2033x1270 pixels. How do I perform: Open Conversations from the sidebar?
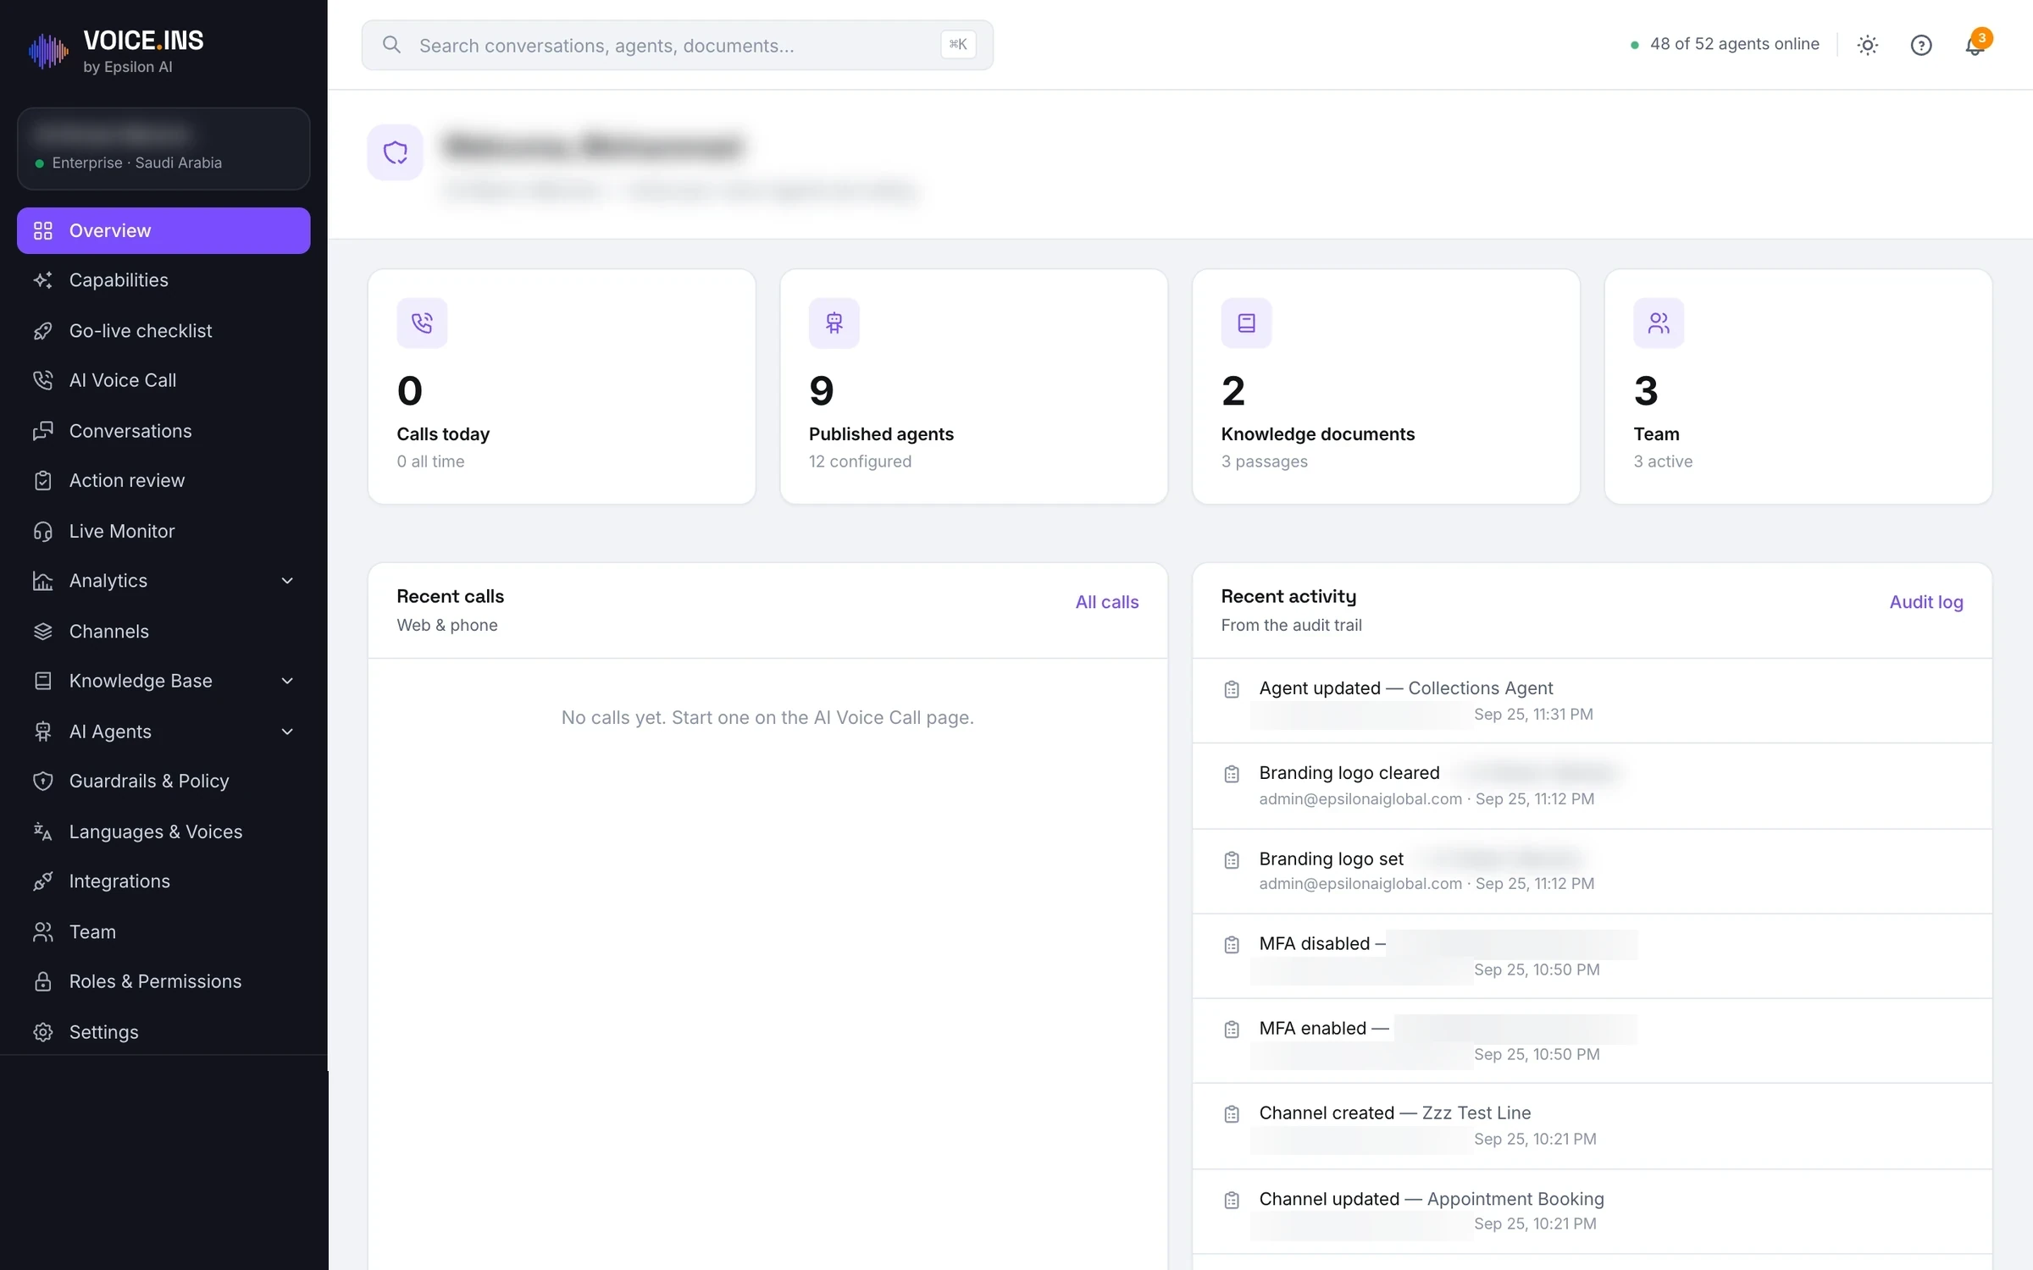tap(163, 431)
